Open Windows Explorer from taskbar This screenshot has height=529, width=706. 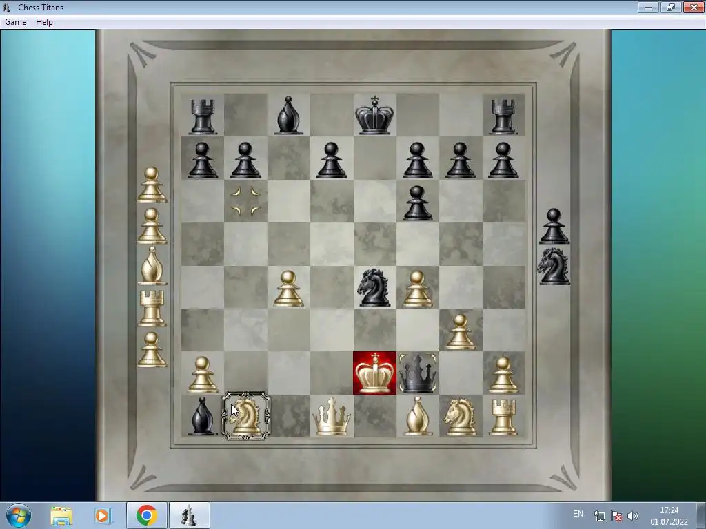click(x=61, y=515)
